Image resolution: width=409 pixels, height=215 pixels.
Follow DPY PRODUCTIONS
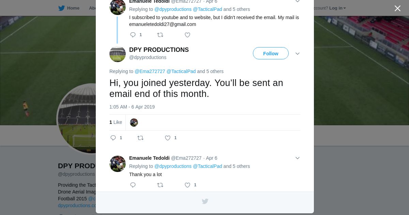(271, 54)
